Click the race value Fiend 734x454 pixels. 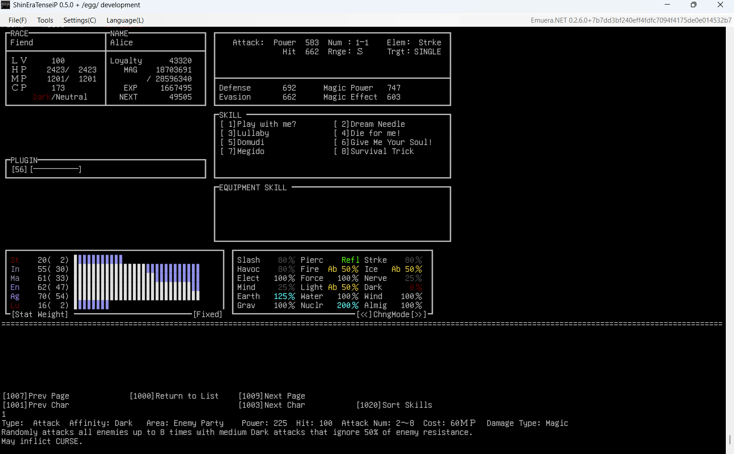pyautogui.click(x=22, y=43)
